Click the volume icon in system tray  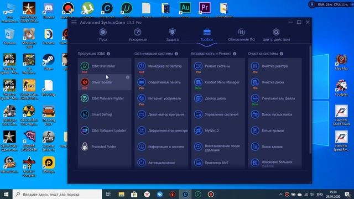tap(312, 194)
